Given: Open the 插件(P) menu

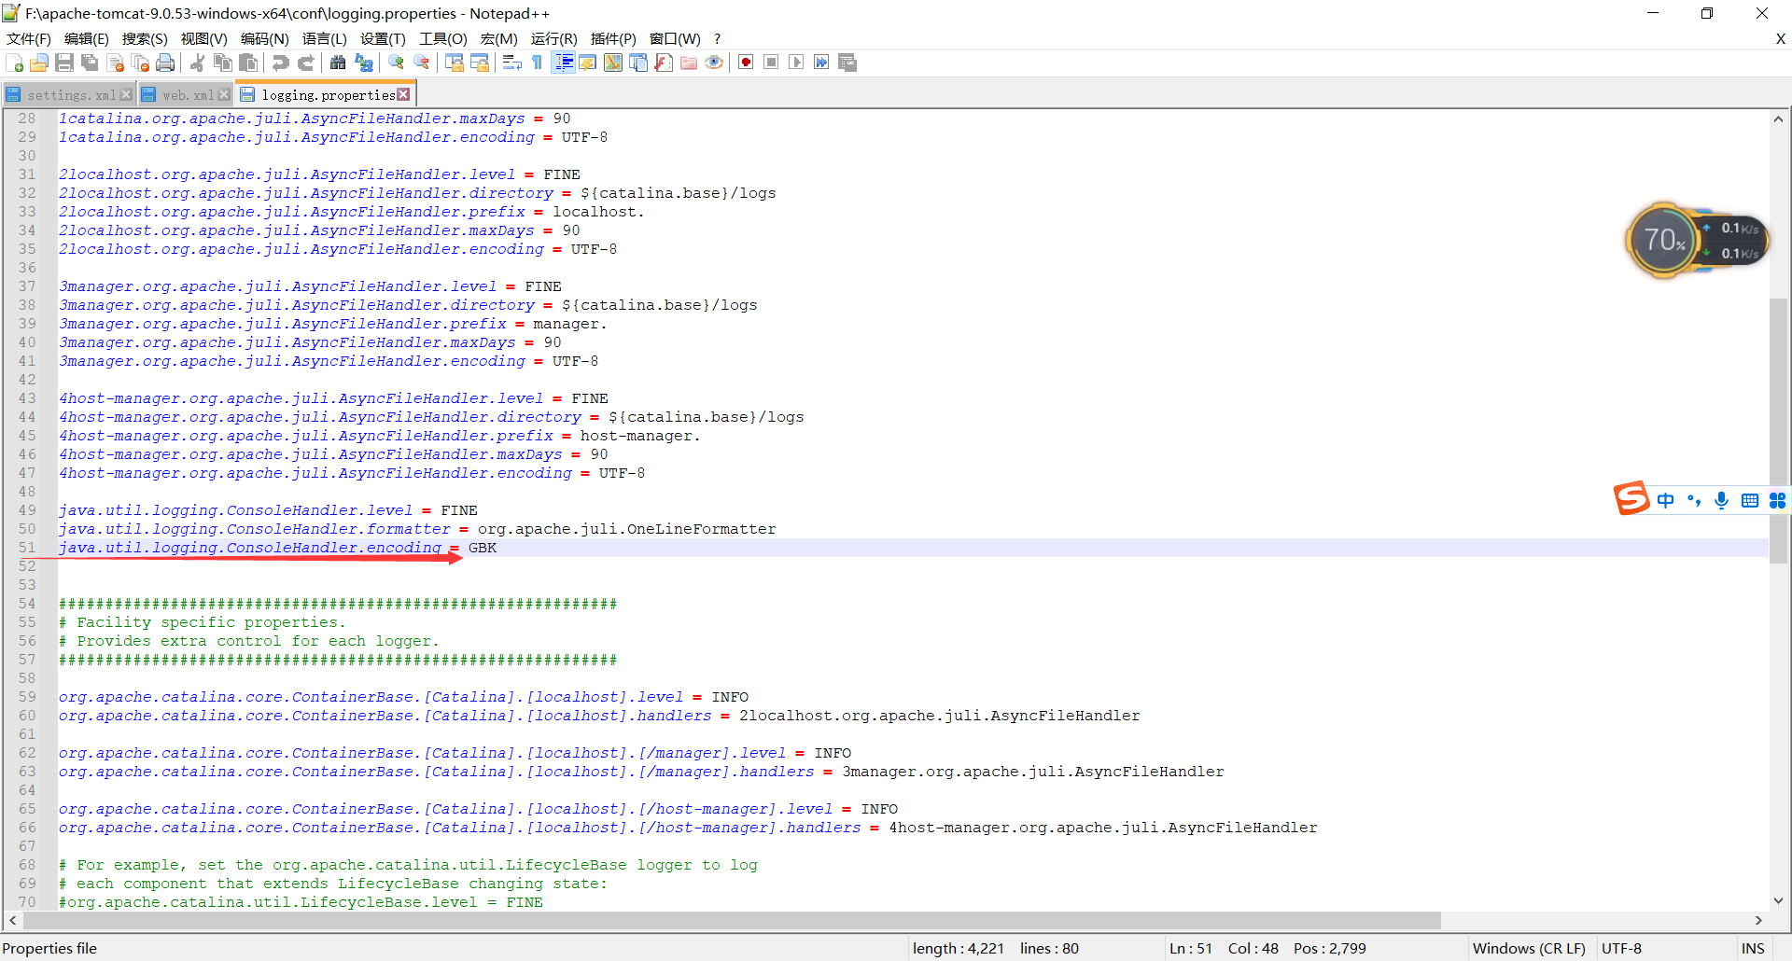Looking at the screenshot, I should [x=613, y=38].
